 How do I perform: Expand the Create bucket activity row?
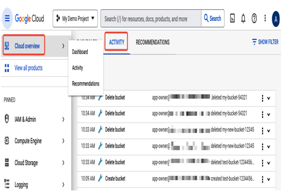click(x=269, y=179)
